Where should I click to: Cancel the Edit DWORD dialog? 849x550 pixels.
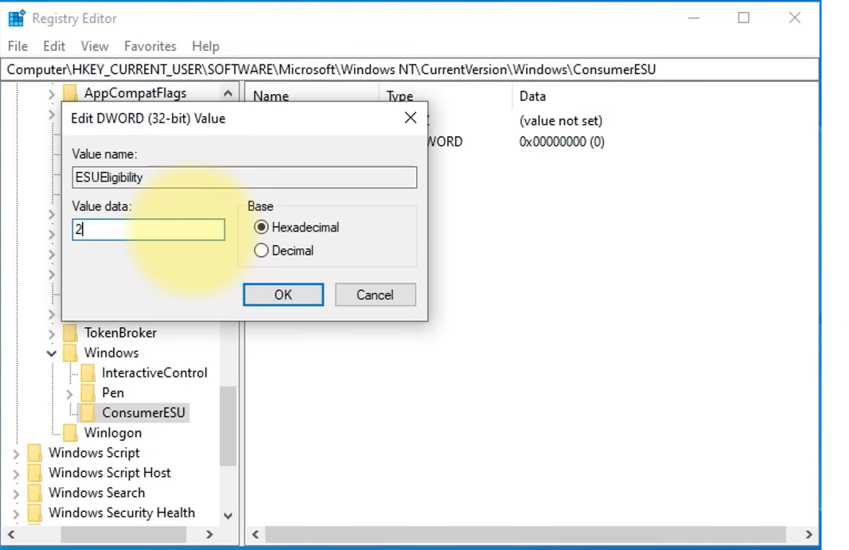[x=375, y=295]
